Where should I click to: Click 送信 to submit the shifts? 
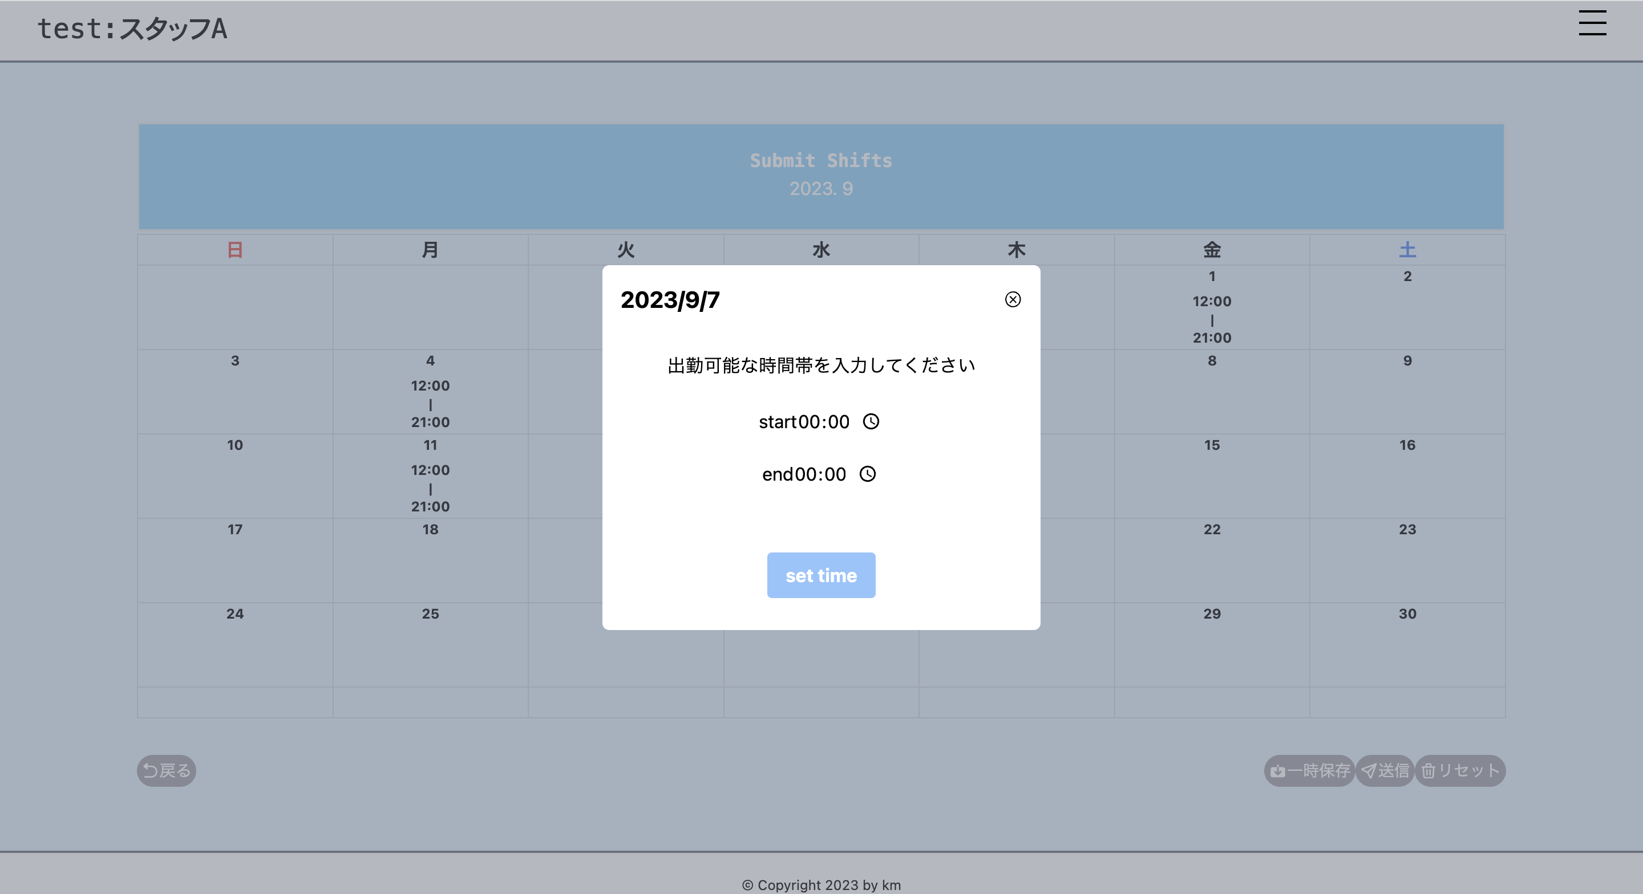1384,771
